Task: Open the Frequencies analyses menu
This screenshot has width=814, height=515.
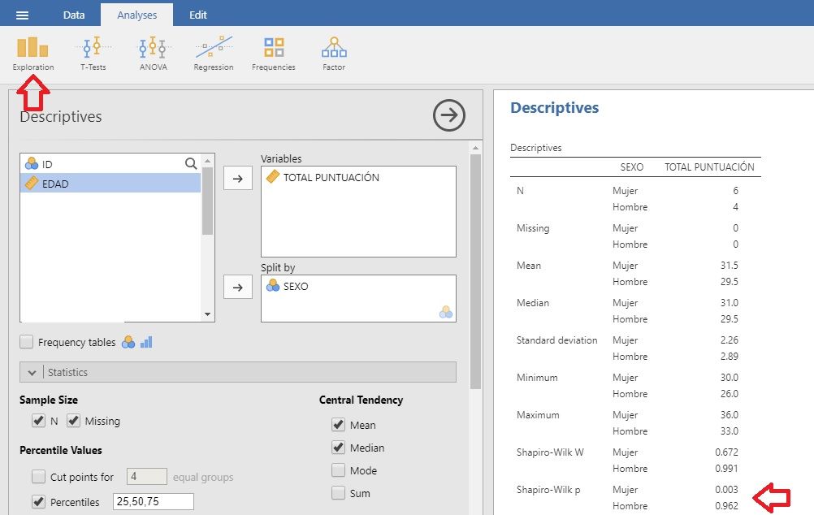Action: tap(274, 53)
